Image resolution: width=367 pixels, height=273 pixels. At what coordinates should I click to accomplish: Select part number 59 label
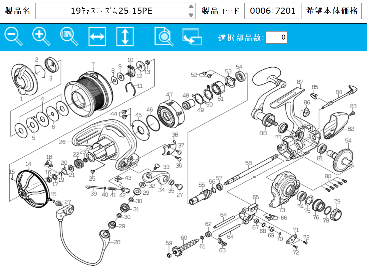(169, 243)
